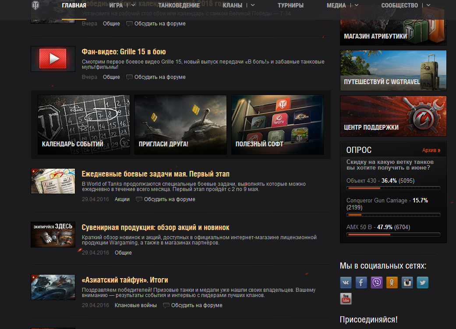Open the Odnoklassniki social icon
The image size is (456, 329).
click(392, 283)
